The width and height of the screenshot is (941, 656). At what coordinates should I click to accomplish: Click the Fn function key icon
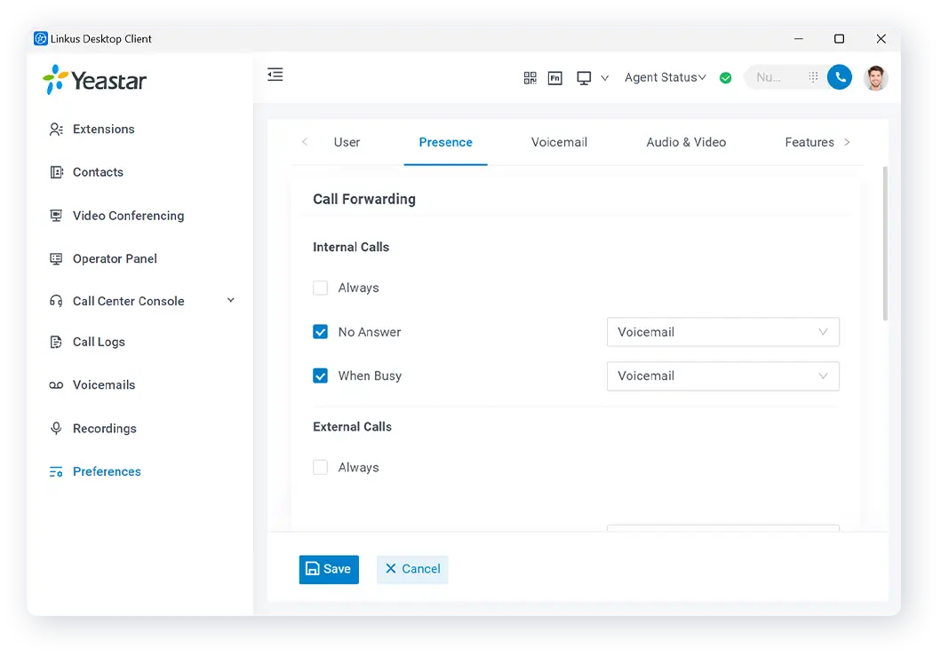pyautogui.click(x=554, y=78)
